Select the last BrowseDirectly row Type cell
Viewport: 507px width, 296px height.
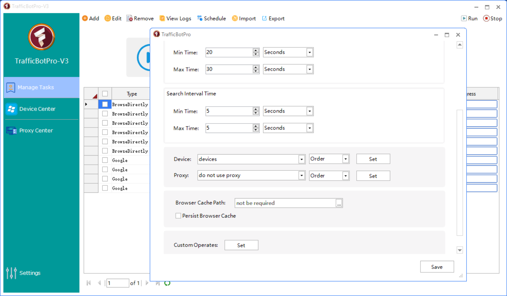[x=130, y=151]
